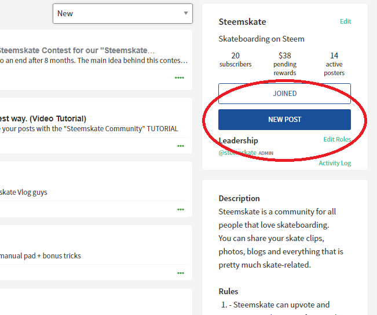This screenshot has height=315, width=377.
Task: Visit the @steemskate admin profile
Action: point(237,153)
